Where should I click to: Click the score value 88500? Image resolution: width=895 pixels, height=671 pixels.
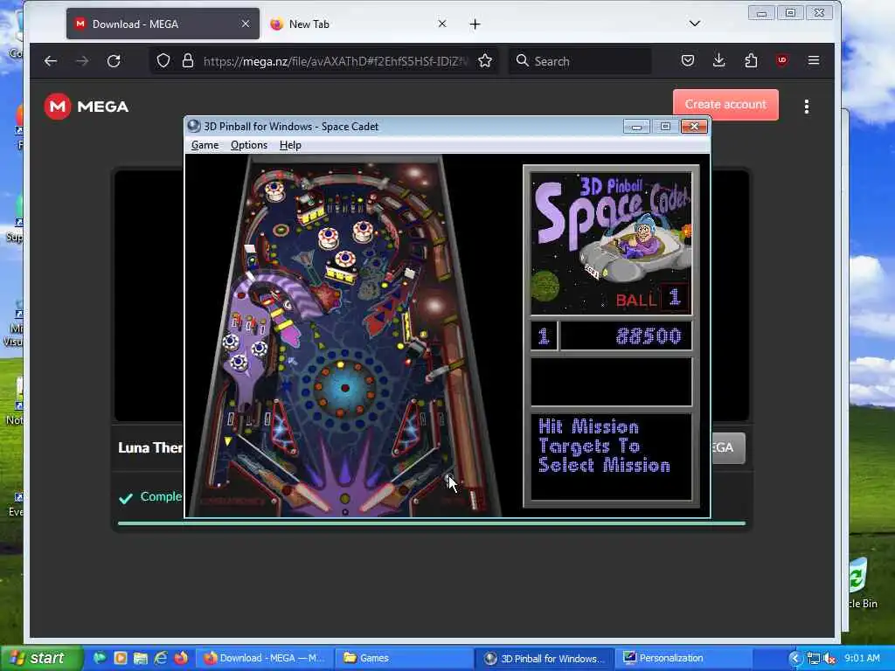coord(649,336)
